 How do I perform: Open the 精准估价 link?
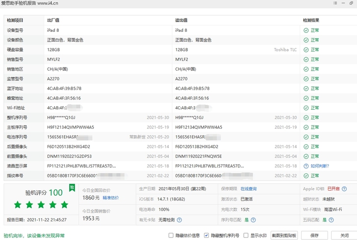click(x=111, y=198)
